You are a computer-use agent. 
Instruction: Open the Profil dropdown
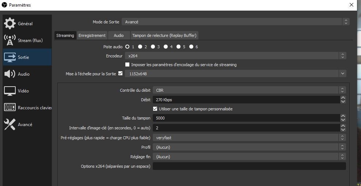[249, 147]
